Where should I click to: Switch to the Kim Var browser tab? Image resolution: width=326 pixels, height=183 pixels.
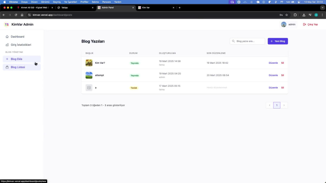pyautogui.click(x=156, y=8)
